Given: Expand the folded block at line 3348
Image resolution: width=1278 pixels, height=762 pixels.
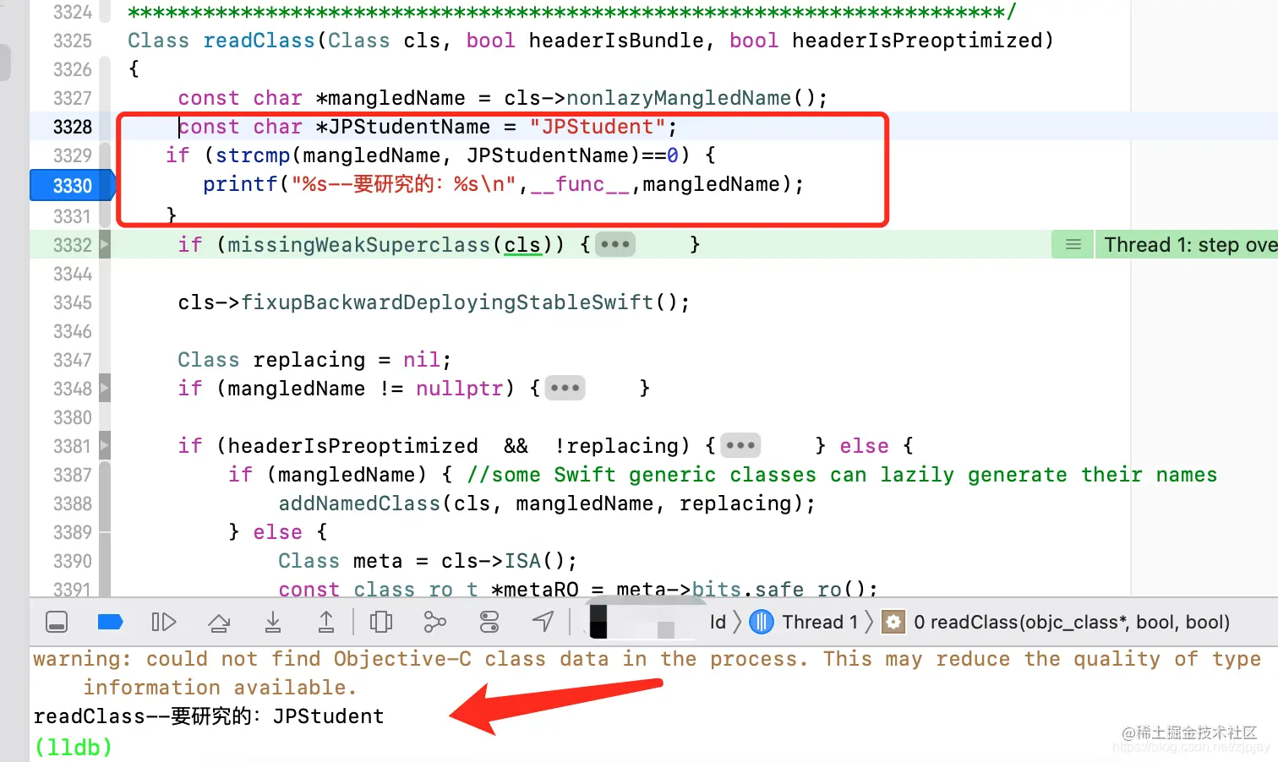Looking at the screenshot, I should point(105,389).
